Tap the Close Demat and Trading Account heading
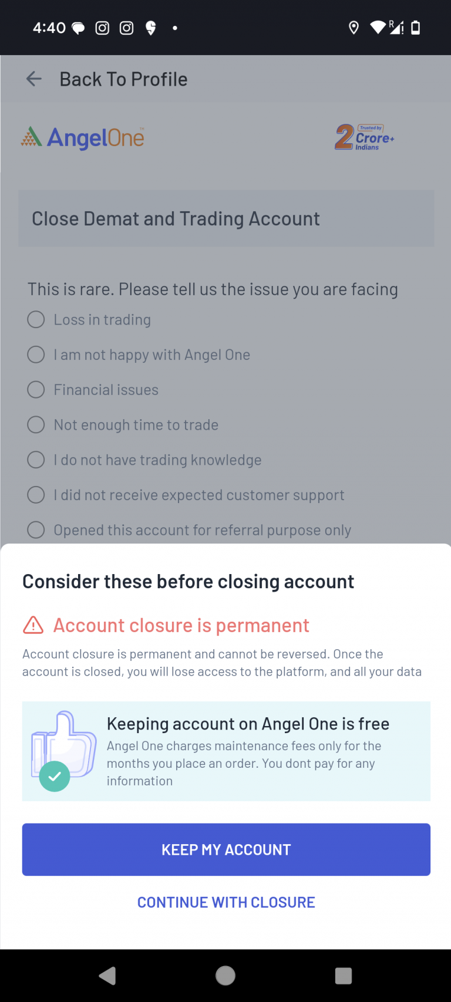Image resolution: width=451 pixels, height=1002 pixels. click(x=176, y=218)
